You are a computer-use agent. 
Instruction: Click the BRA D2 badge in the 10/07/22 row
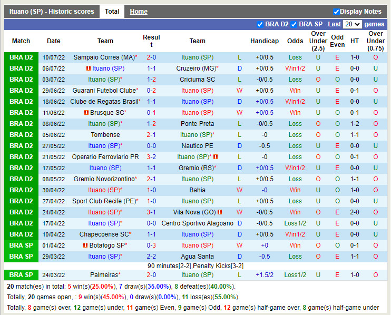pyautogui.click(x=21, y=57)
